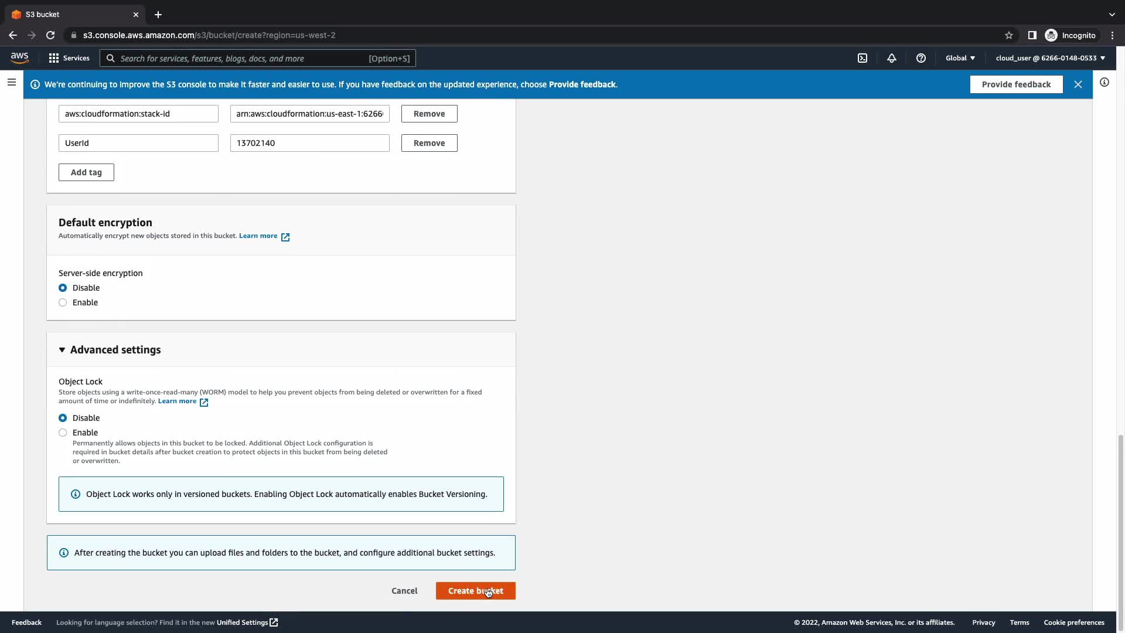The width and height of the screenshot is (1125, 633).
Task: Open the help question mark icon
Action: [921, 58]
